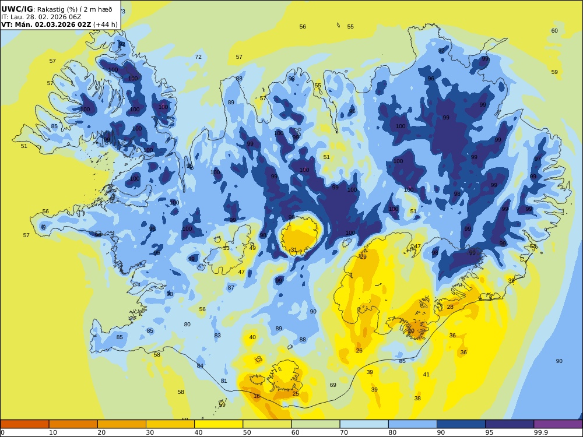Pick the 40–50 bright yellow legend swatch
583x437 pixels.
coord(219,424)
